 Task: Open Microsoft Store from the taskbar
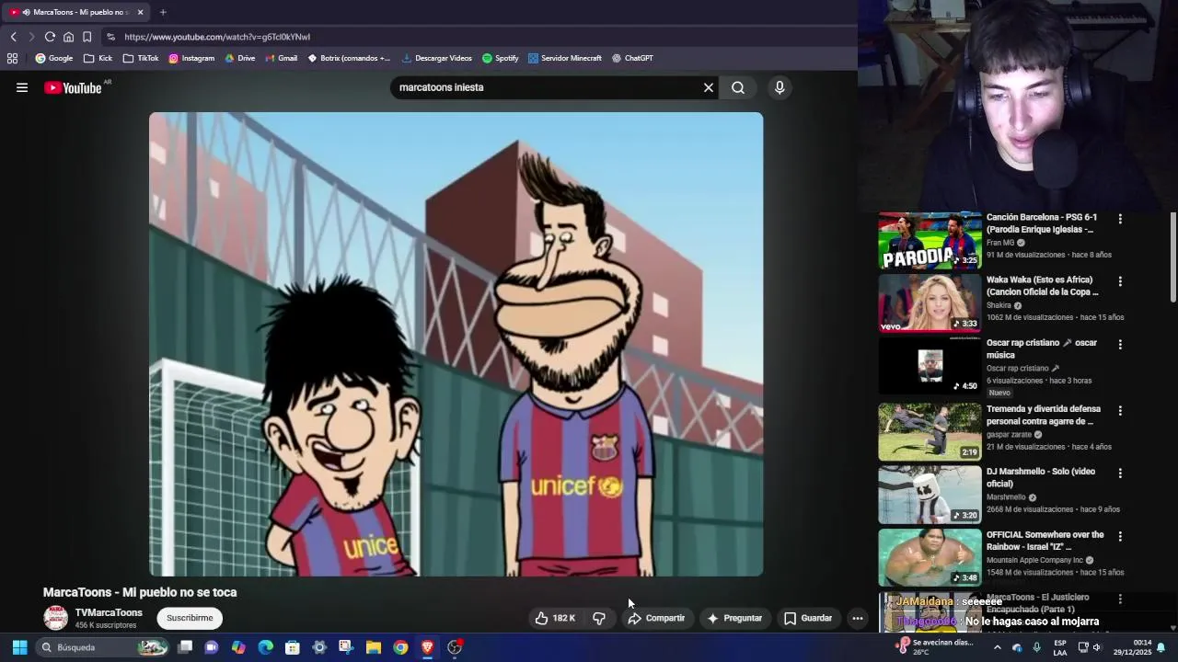pyautogui.click(x=292, y=647)
